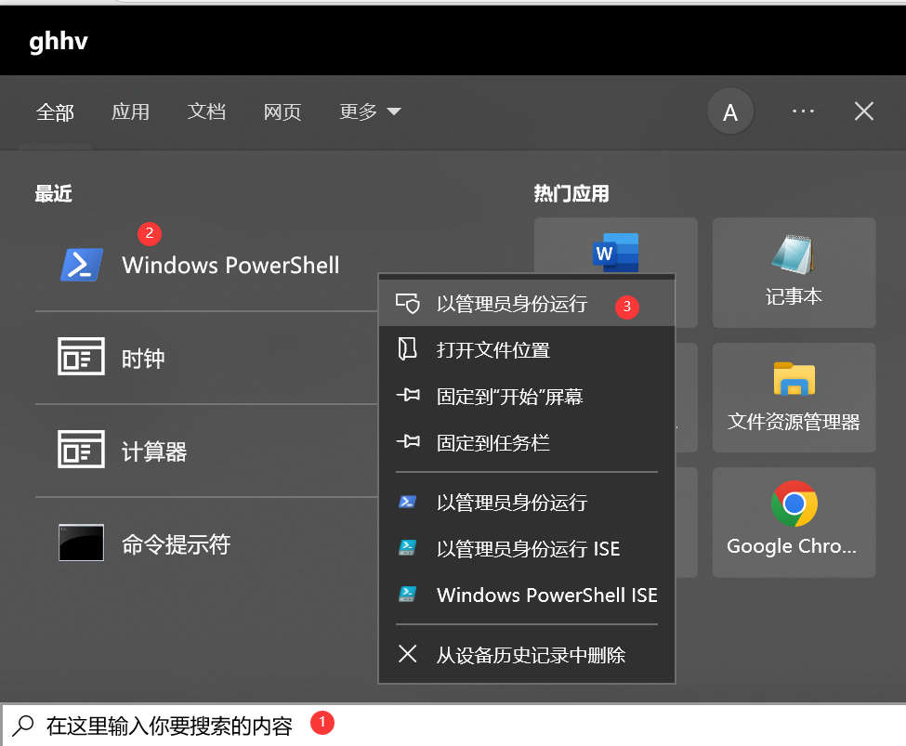The height and width of the screenshot is (746, 906).
Task: Open the 计算器 recent item
Action: (206, 451)
